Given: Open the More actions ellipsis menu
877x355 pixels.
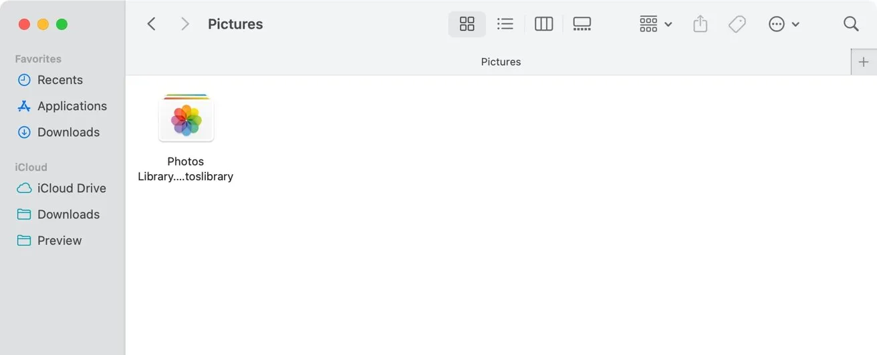Looking at the screenshot, I should (783, 24).
